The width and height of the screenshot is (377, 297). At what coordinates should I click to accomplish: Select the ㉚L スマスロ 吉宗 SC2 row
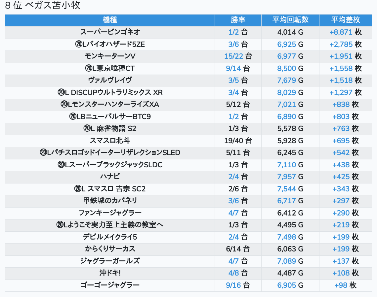[188, 189]
